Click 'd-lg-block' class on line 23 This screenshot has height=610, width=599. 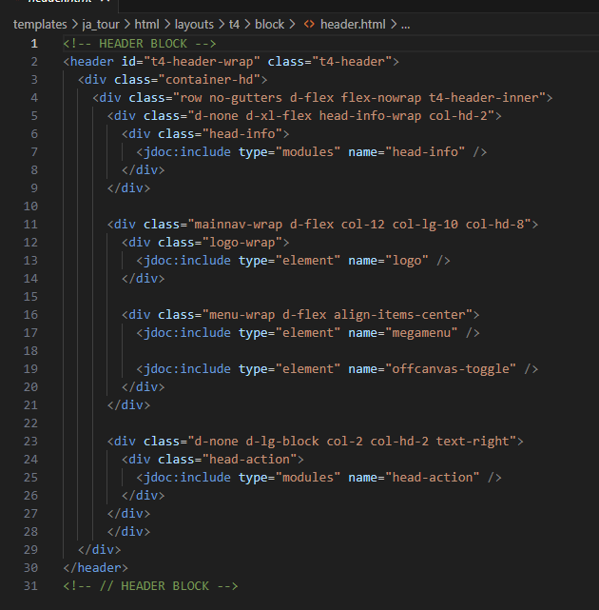point(282,442)
